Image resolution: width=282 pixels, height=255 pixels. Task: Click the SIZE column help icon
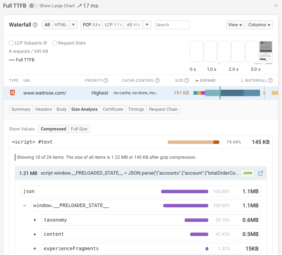[187, 80]
